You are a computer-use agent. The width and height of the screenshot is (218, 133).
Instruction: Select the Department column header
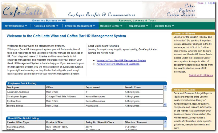(x=104, y=87)
